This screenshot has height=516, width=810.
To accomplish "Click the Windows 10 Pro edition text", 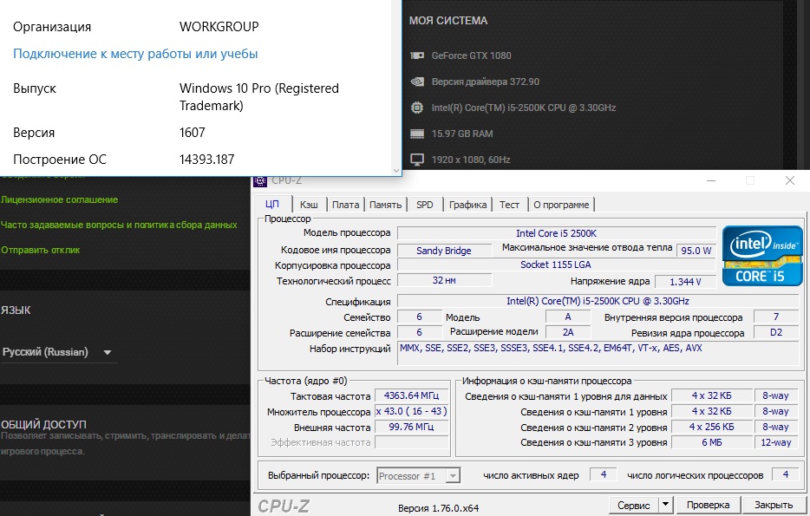I will pos(258,96).
